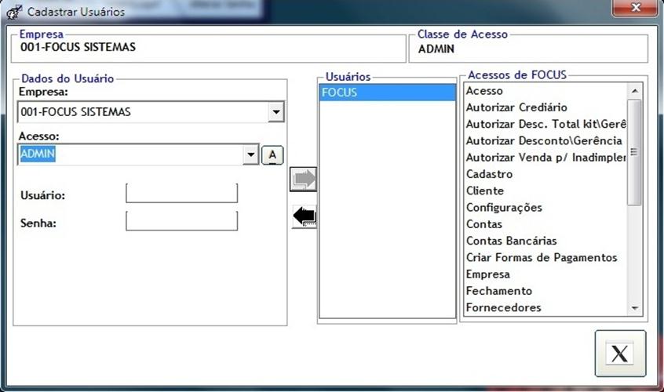Select 'Fechamento' in the access list
This screenshot has width=664, height=392.
tap(545, 291)
